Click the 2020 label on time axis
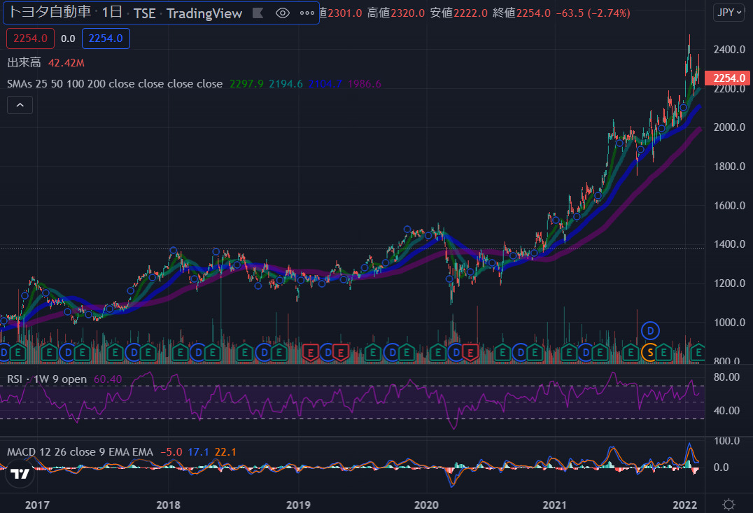This screenshot has width=753, height=513. tap(426, 505)
